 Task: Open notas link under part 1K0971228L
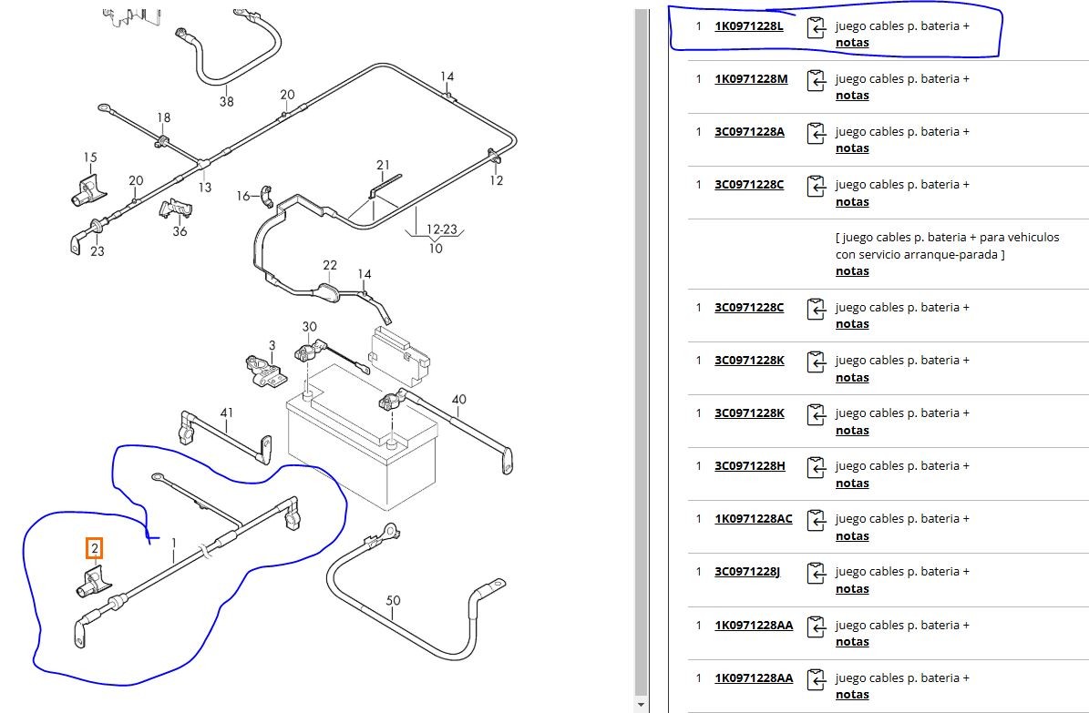click(852, 43)
